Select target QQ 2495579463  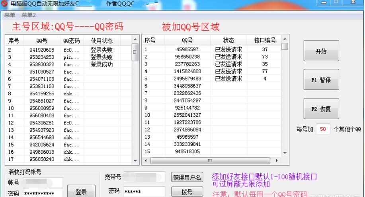212,79
